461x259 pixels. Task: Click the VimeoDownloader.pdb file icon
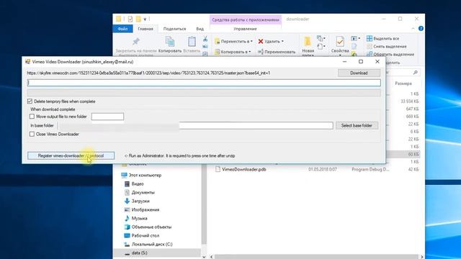tap(218, 169)
